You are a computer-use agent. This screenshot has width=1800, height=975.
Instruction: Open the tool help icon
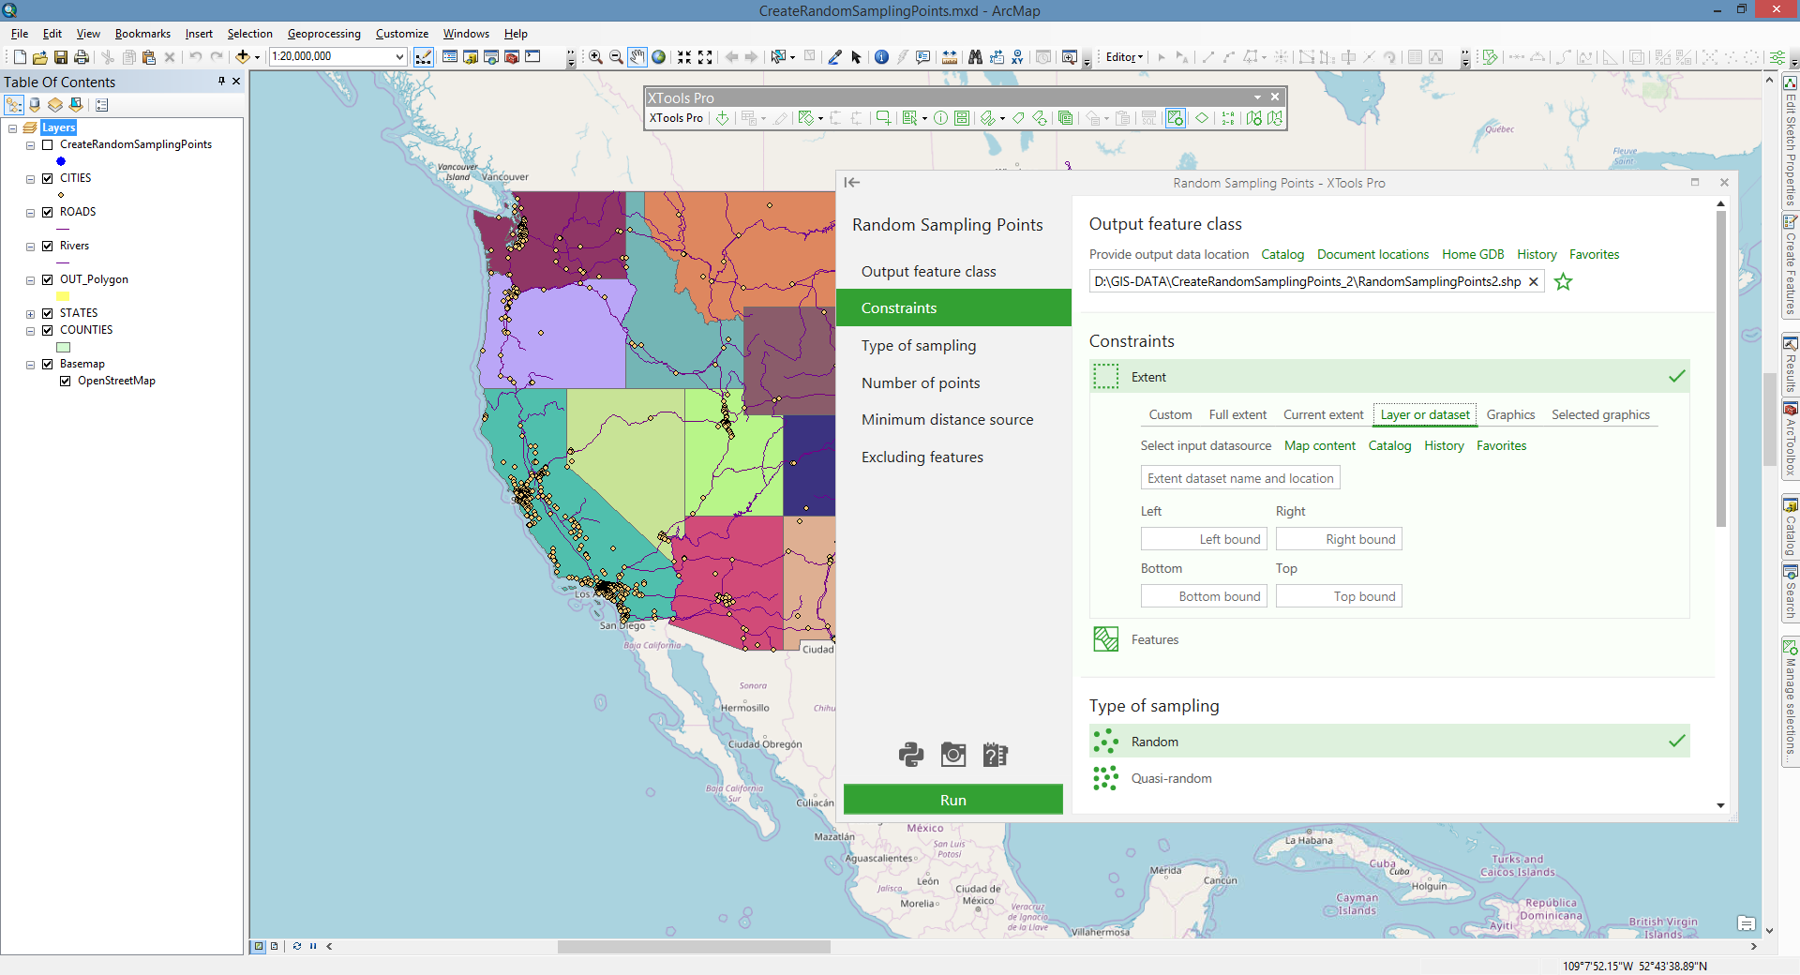(995, 755)
